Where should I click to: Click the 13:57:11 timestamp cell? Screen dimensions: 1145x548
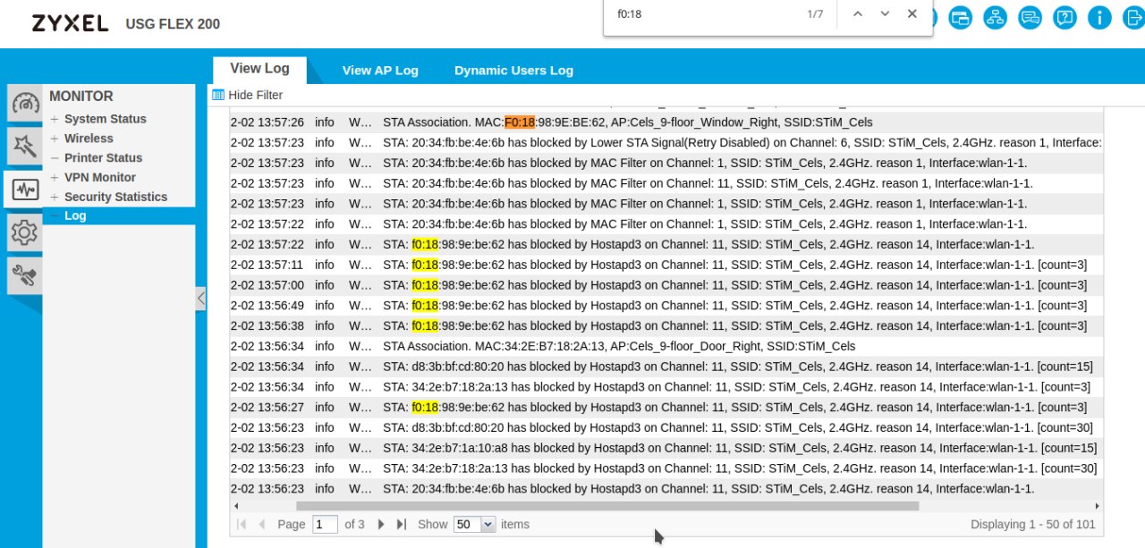coord(267,265)
